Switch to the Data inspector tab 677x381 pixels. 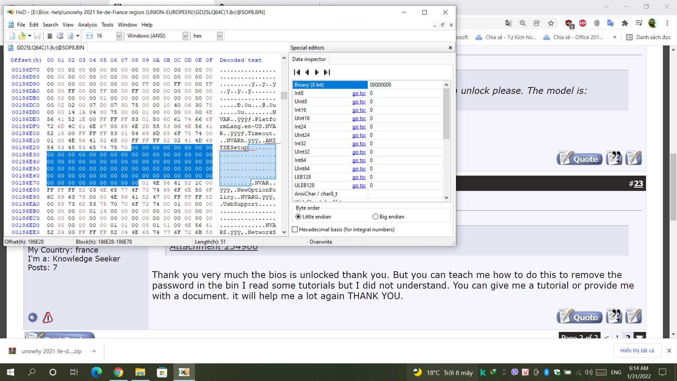coord(309,59)
